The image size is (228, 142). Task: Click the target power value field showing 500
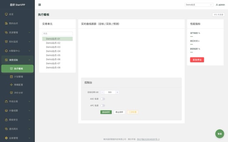110,92
